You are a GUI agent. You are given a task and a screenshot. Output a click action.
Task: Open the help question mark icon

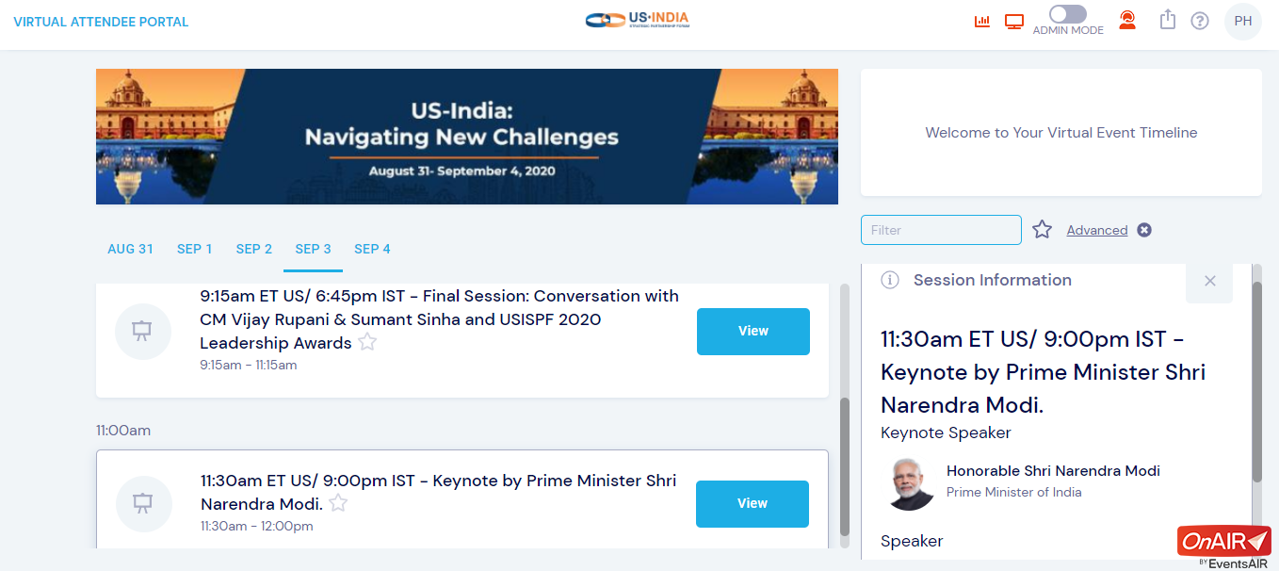click(x=1200, y=21)
